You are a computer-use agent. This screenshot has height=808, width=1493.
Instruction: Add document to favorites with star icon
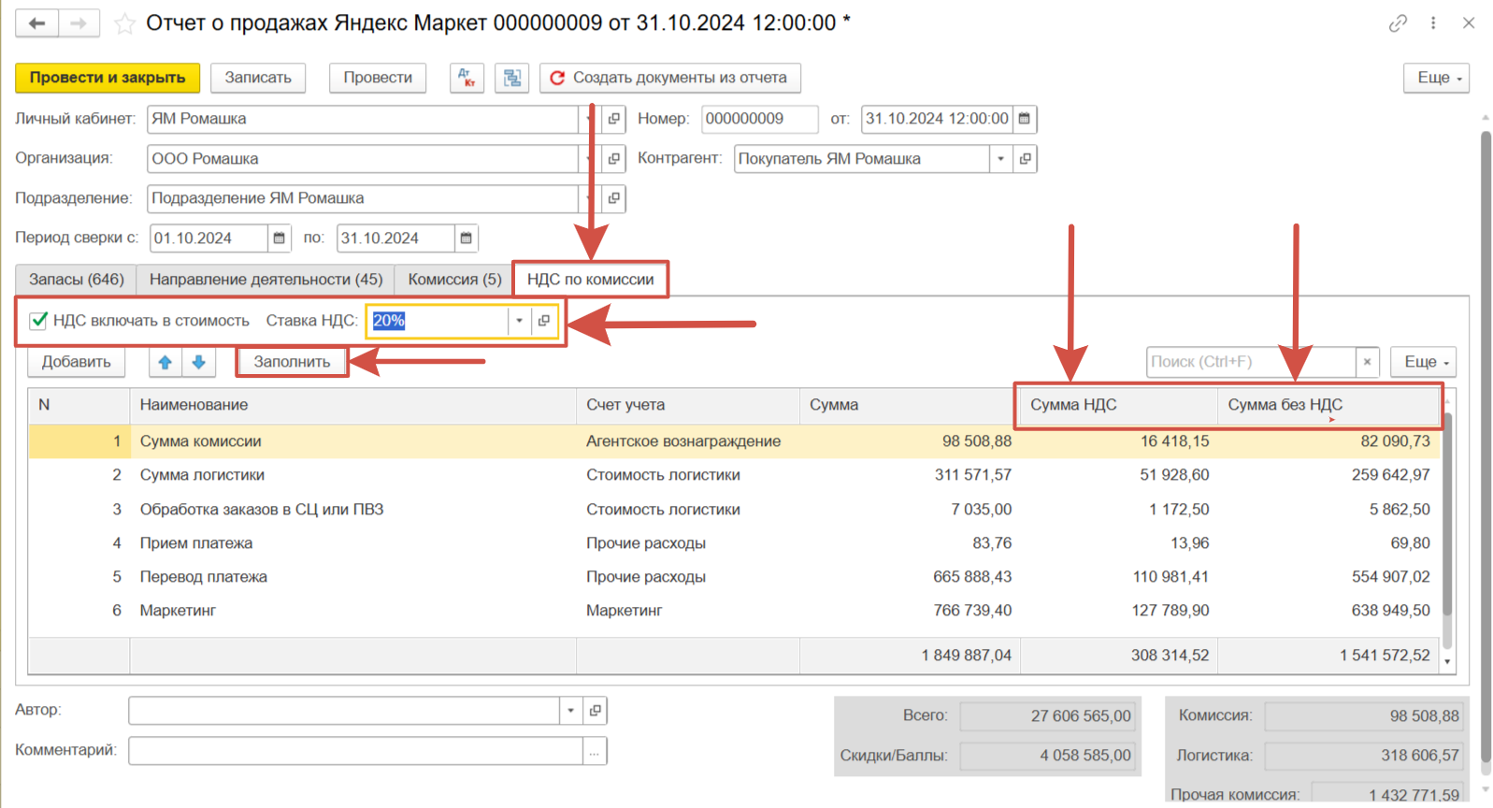pos(124,23)
